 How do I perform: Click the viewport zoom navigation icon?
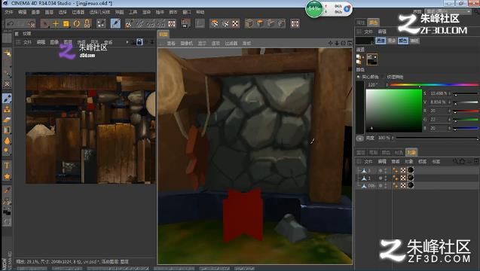337,43
